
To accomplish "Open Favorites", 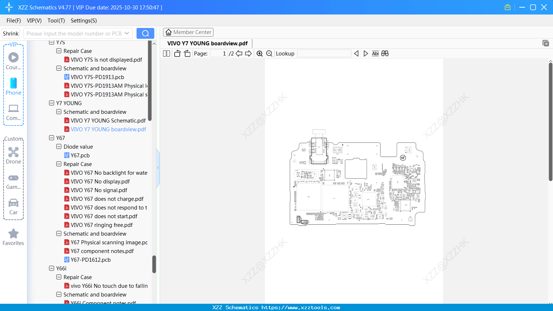I will (x=13, y=237).
